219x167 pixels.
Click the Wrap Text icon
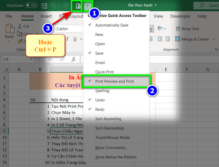tap(178, 29)
